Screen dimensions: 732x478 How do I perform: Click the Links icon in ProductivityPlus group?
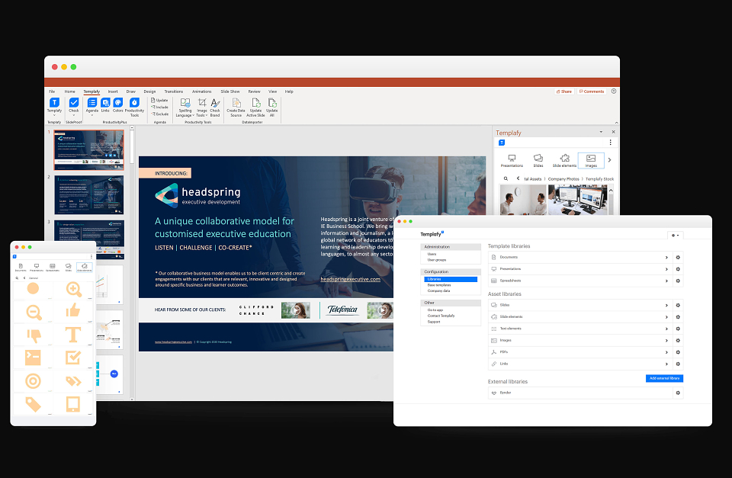[x=105, y=105]
